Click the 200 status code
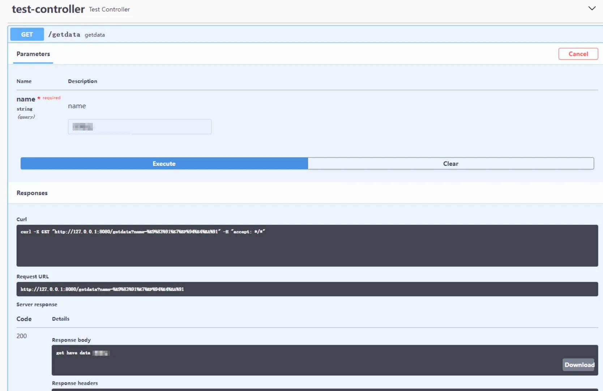 pos(22,336)
